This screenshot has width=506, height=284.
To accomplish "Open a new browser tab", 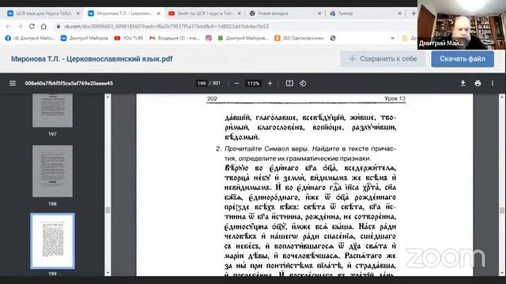I will (413, 13).
